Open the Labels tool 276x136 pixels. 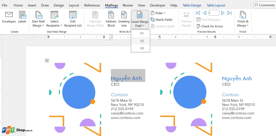pos(22,17)
